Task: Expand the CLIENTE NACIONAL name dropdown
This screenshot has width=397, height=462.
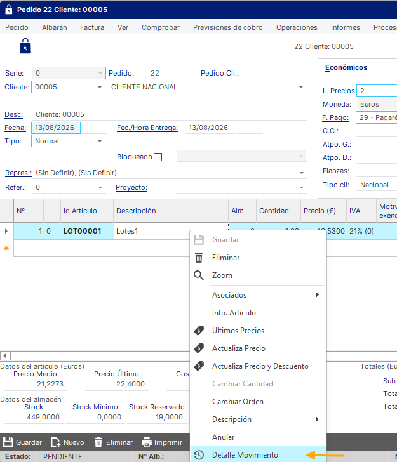Action: pyautogui.click(x=301, y=87)
